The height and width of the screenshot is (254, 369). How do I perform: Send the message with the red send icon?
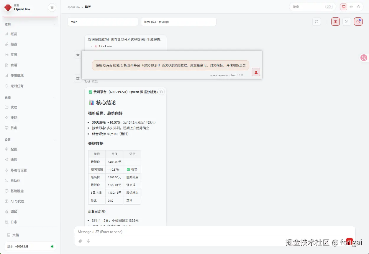pyautogui.click(x=349, y=241)
